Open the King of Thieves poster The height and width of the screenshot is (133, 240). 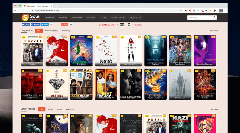point(57,84)
